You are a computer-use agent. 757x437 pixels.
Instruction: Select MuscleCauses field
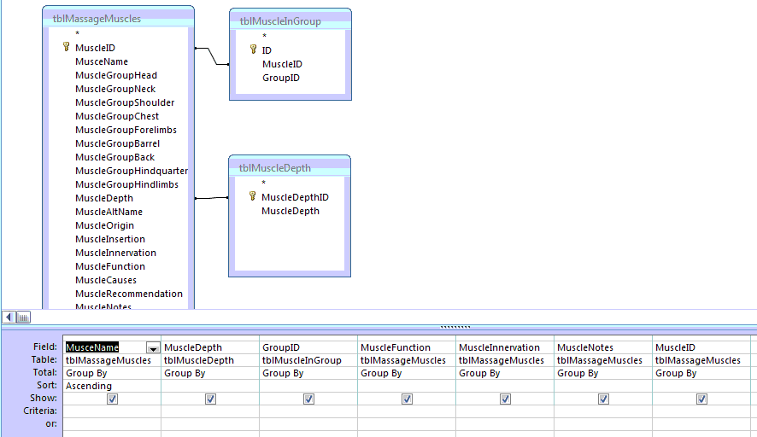106,280
